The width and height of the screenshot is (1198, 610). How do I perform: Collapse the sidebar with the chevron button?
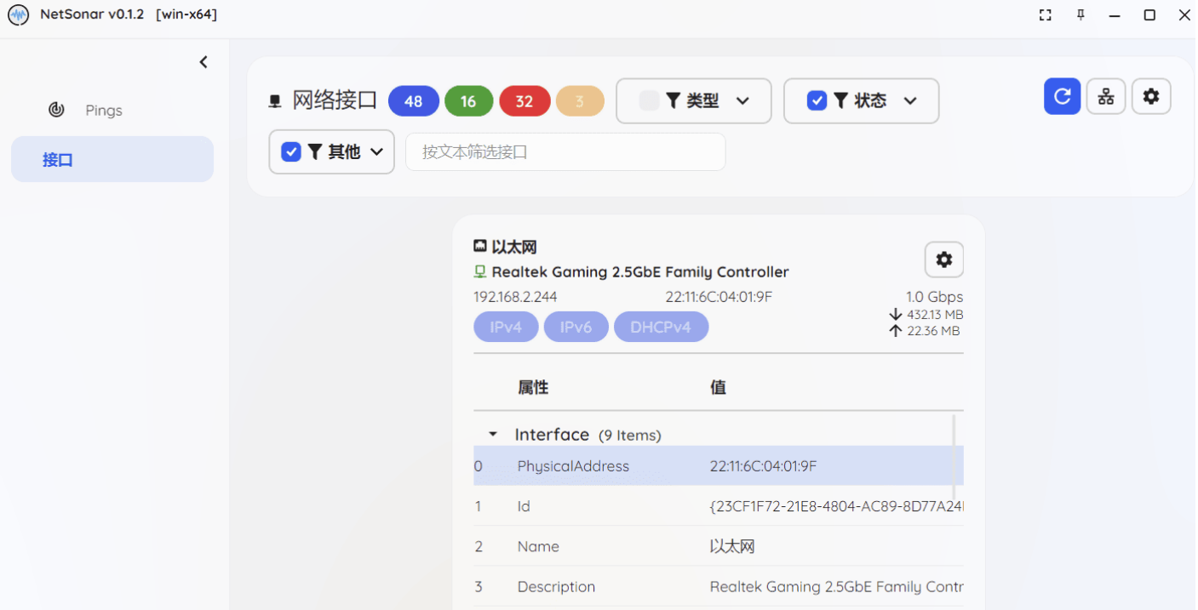point(203,61)
